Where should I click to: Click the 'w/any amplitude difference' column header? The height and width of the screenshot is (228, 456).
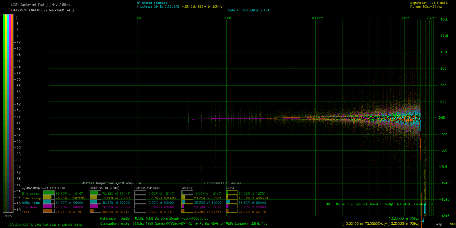pos(43,188)
